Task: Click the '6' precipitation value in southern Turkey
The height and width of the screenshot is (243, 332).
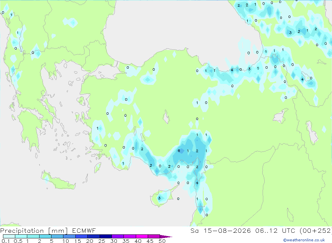Action: tap(179, 151)
